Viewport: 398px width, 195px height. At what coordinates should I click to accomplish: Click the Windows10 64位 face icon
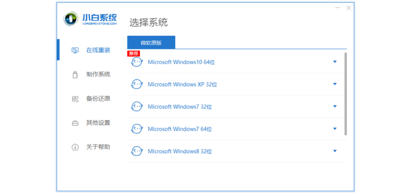point(136,62)
